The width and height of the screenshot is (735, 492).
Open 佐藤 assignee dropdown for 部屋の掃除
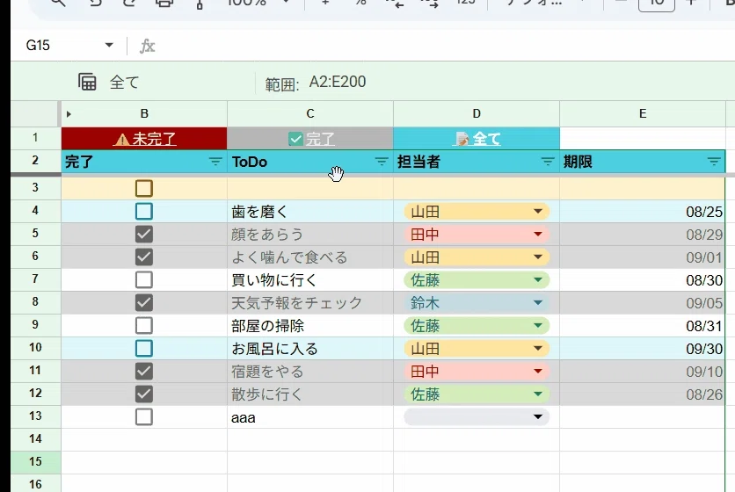point(538,325)
